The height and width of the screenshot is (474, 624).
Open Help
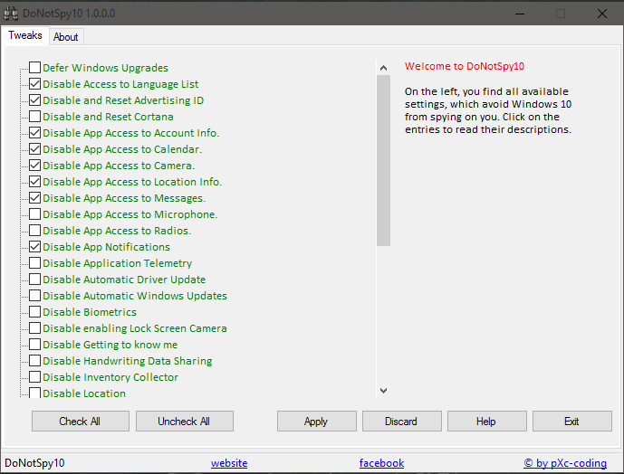pos(487,422)
